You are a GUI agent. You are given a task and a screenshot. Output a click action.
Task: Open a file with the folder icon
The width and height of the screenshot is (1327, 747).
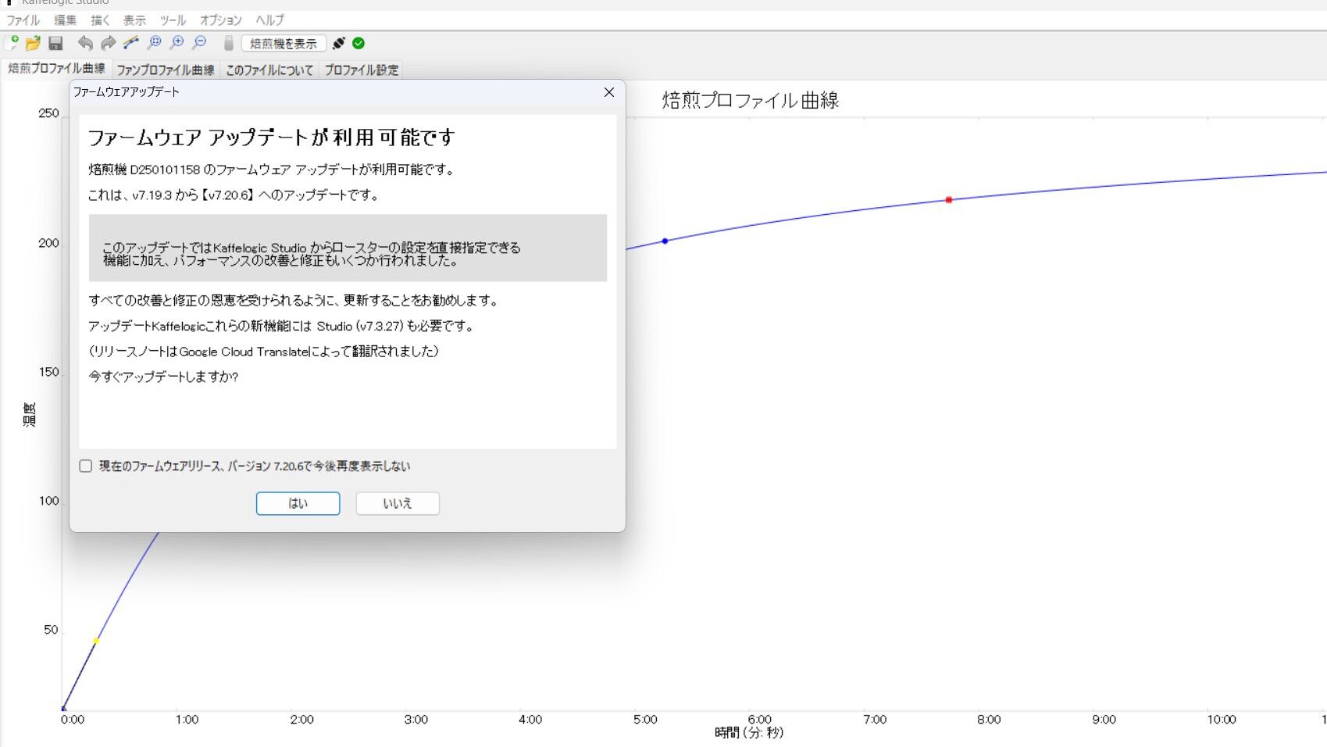click(x=33, y=43)
